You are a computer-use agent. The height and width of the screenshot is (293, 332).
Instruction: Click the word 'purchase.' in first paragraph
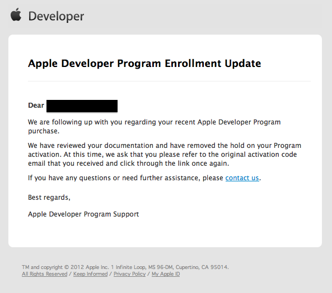tap(44, 131)
